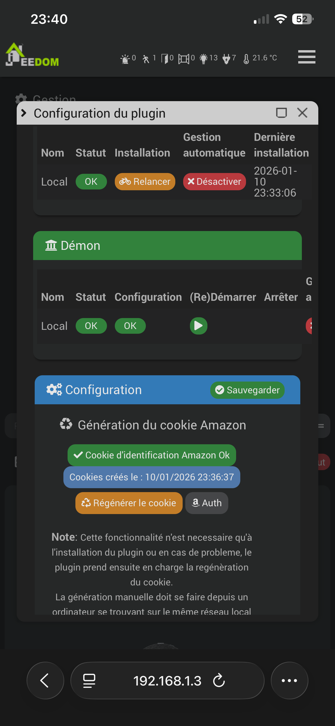The height and width of the screenshot is (726, 335).
Task: Click Relancer to reinstall dependencies
Action: (x=145, y=181)
